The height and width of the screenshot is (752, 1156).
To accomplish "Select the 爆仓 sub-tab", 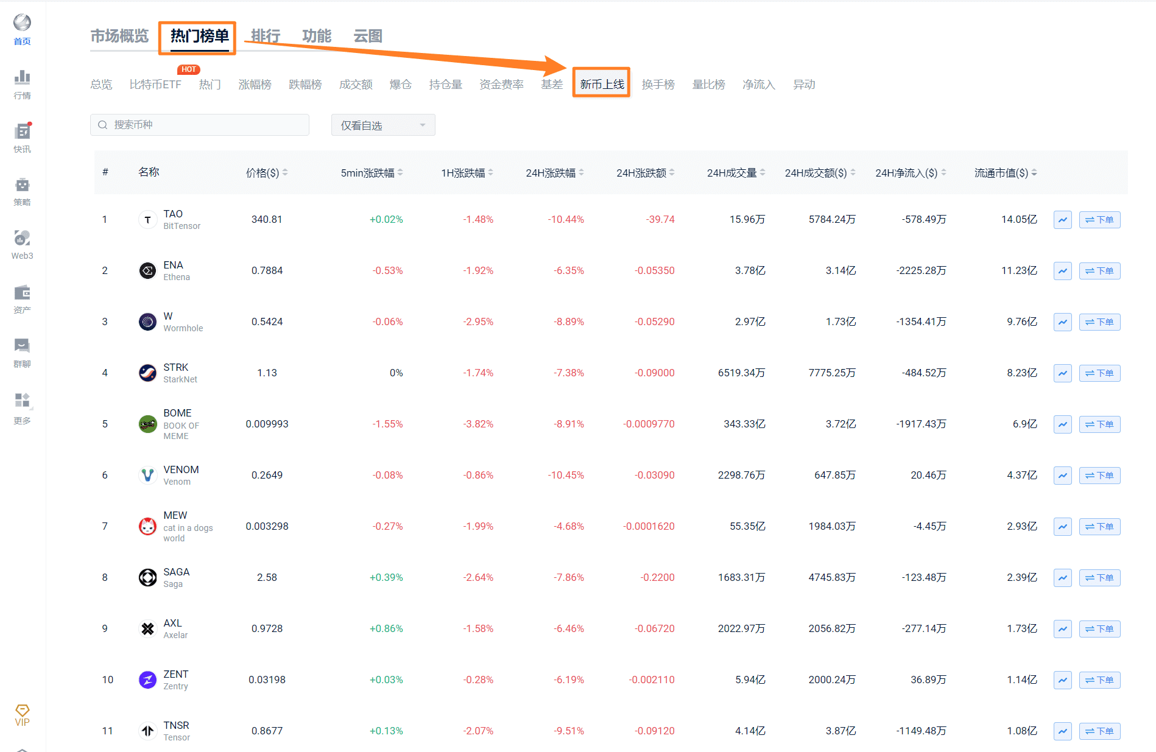I will [400, 85].
